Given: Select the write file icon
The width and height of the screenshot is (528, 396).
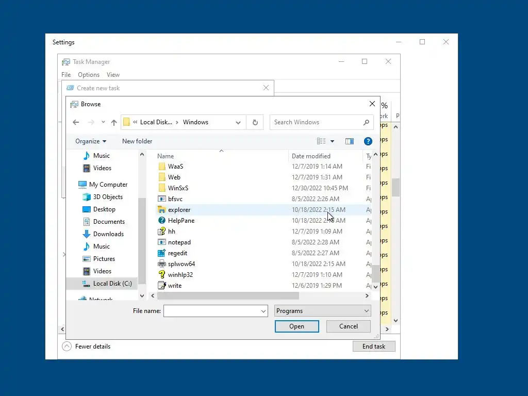Looking at the screenshot, I should pos(161,285).
